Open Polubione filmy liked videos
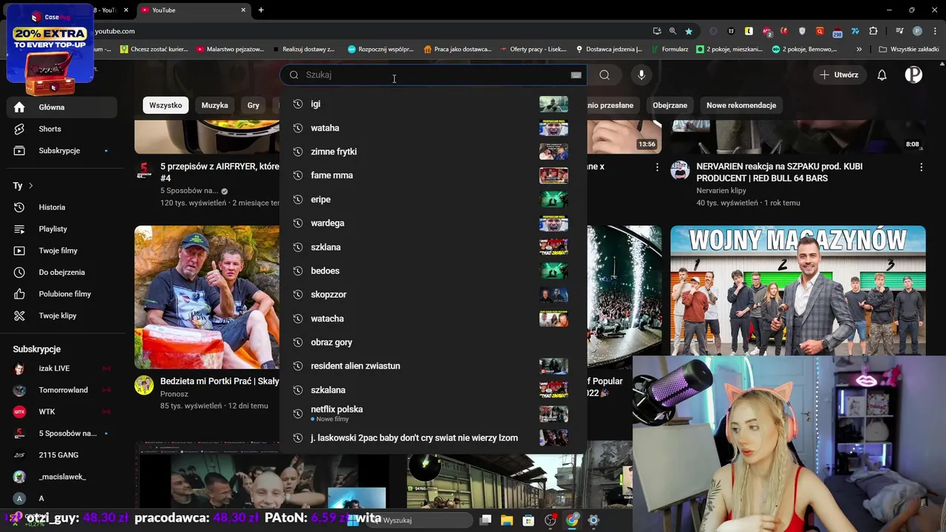Image resolution: width=946 pixels, height=532 pixels. coord(62,294)
